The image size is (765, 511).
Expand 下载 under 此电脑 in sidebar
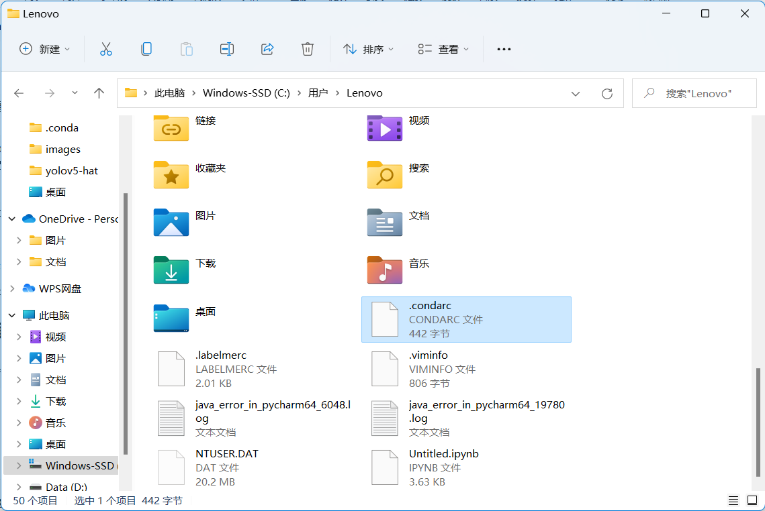[x=19, y=402]
